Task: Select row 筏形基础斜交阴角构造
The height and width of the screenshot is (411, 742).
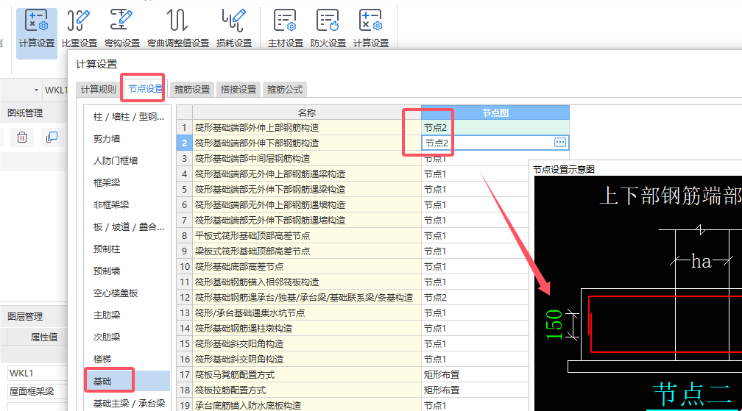Action: pos(307,359)
